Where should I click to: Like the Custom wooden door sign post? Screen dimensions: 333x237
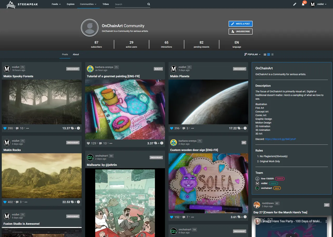coord(172,217)
